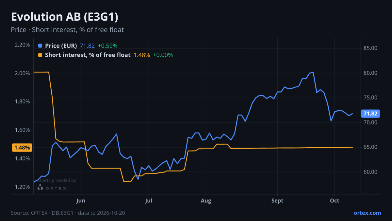
Task: Click the 80.00 right axis label
Action: 370,73
